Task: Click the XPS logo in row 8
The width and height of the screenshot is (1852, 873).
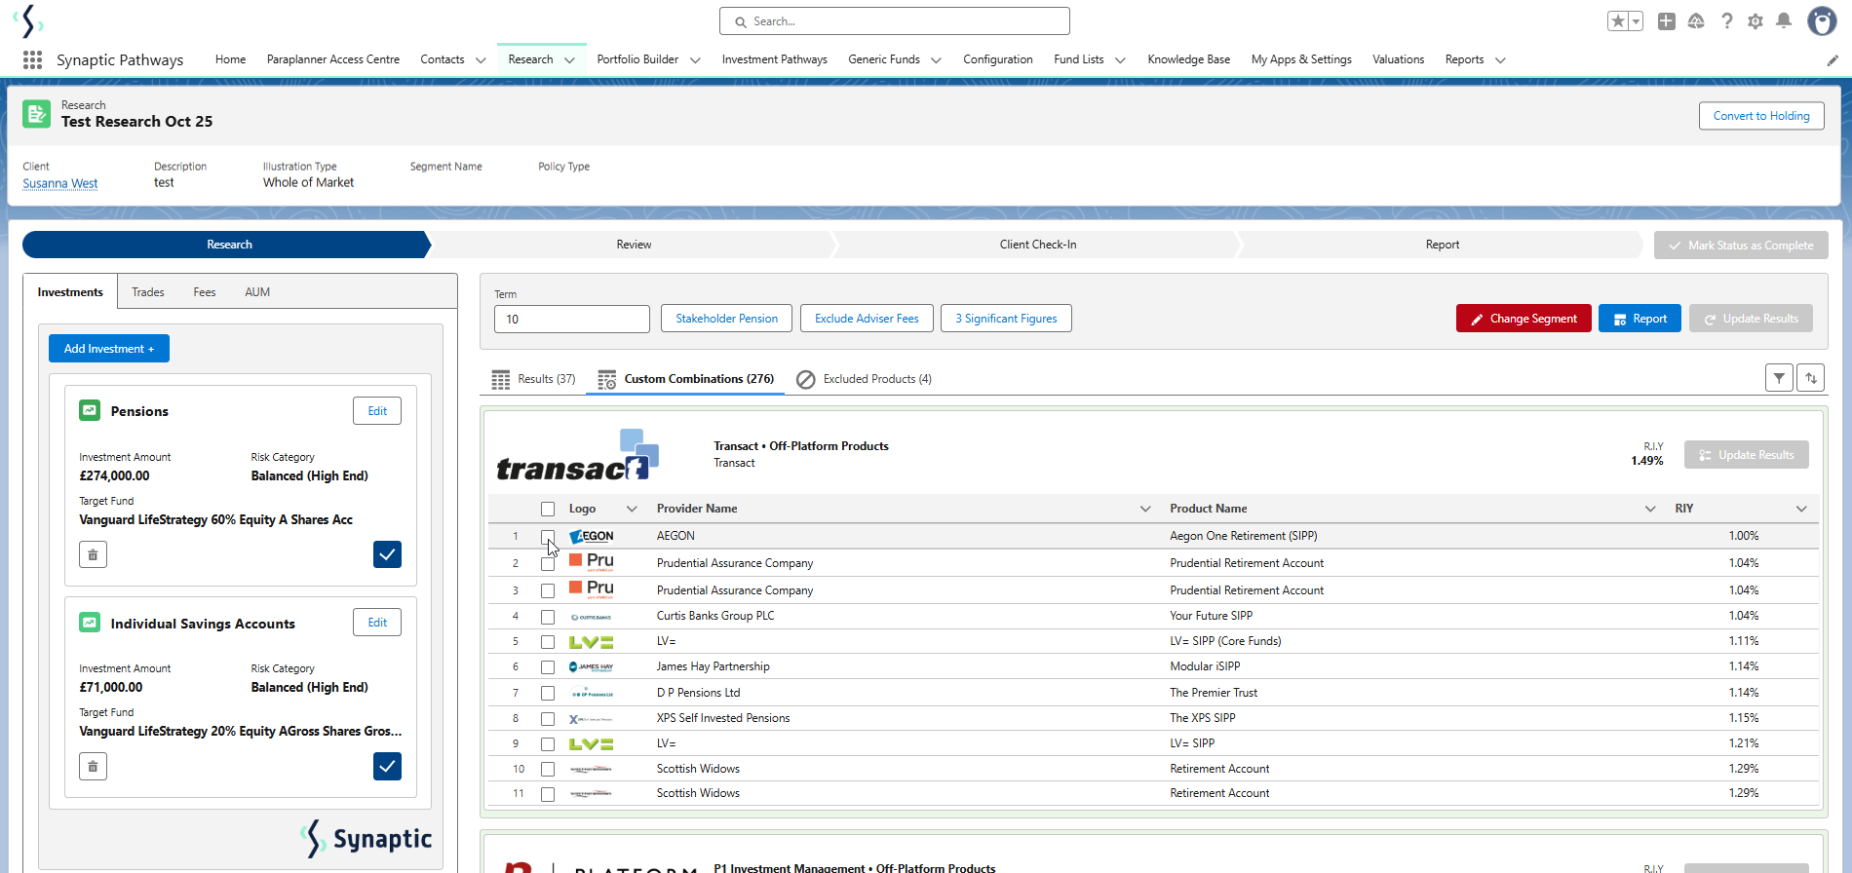Action: click(x=592, y=719)
